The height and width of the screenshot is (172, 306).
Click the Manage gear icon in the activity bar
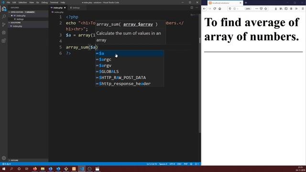click(4, 158)
